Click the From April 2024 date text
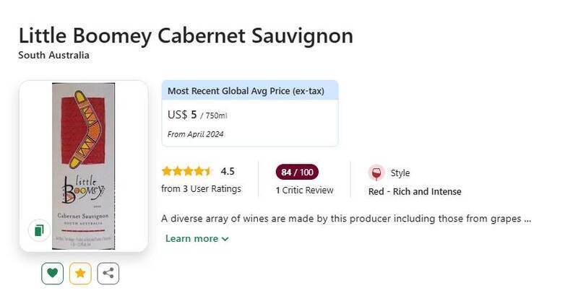This screenshot has height=301, width=578. tap(195, 134)
